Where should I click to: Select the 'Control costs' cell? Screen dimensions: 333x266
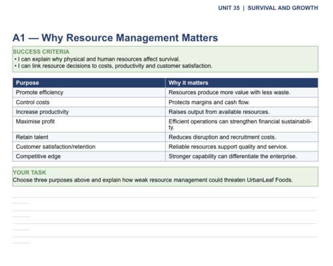89,102
